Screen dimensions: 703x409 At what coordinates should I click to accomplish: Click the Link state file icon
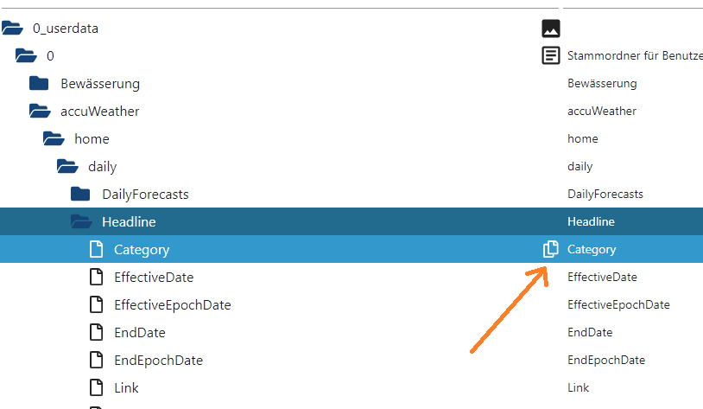click(x=97, y=387)
